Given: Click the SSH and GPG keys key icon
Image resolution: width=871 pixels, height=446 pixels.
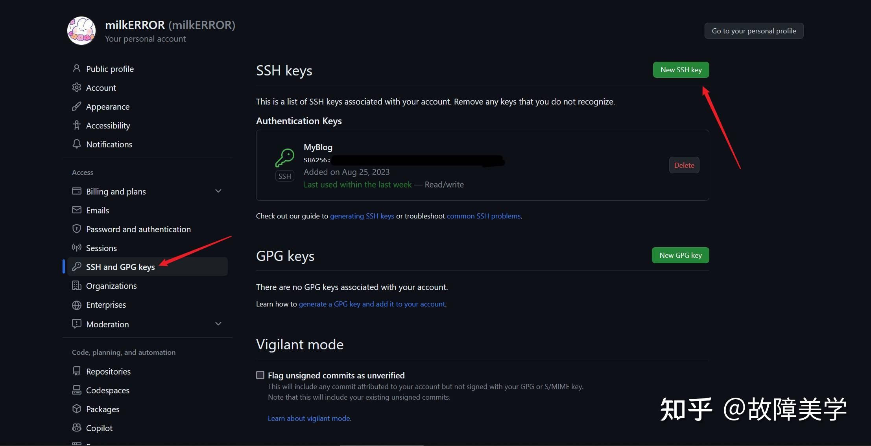Looking at the screenshot, I should tap(77, 266).
